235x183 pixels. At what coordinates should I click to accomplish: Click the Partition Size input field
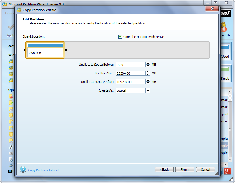coord(131,73)
